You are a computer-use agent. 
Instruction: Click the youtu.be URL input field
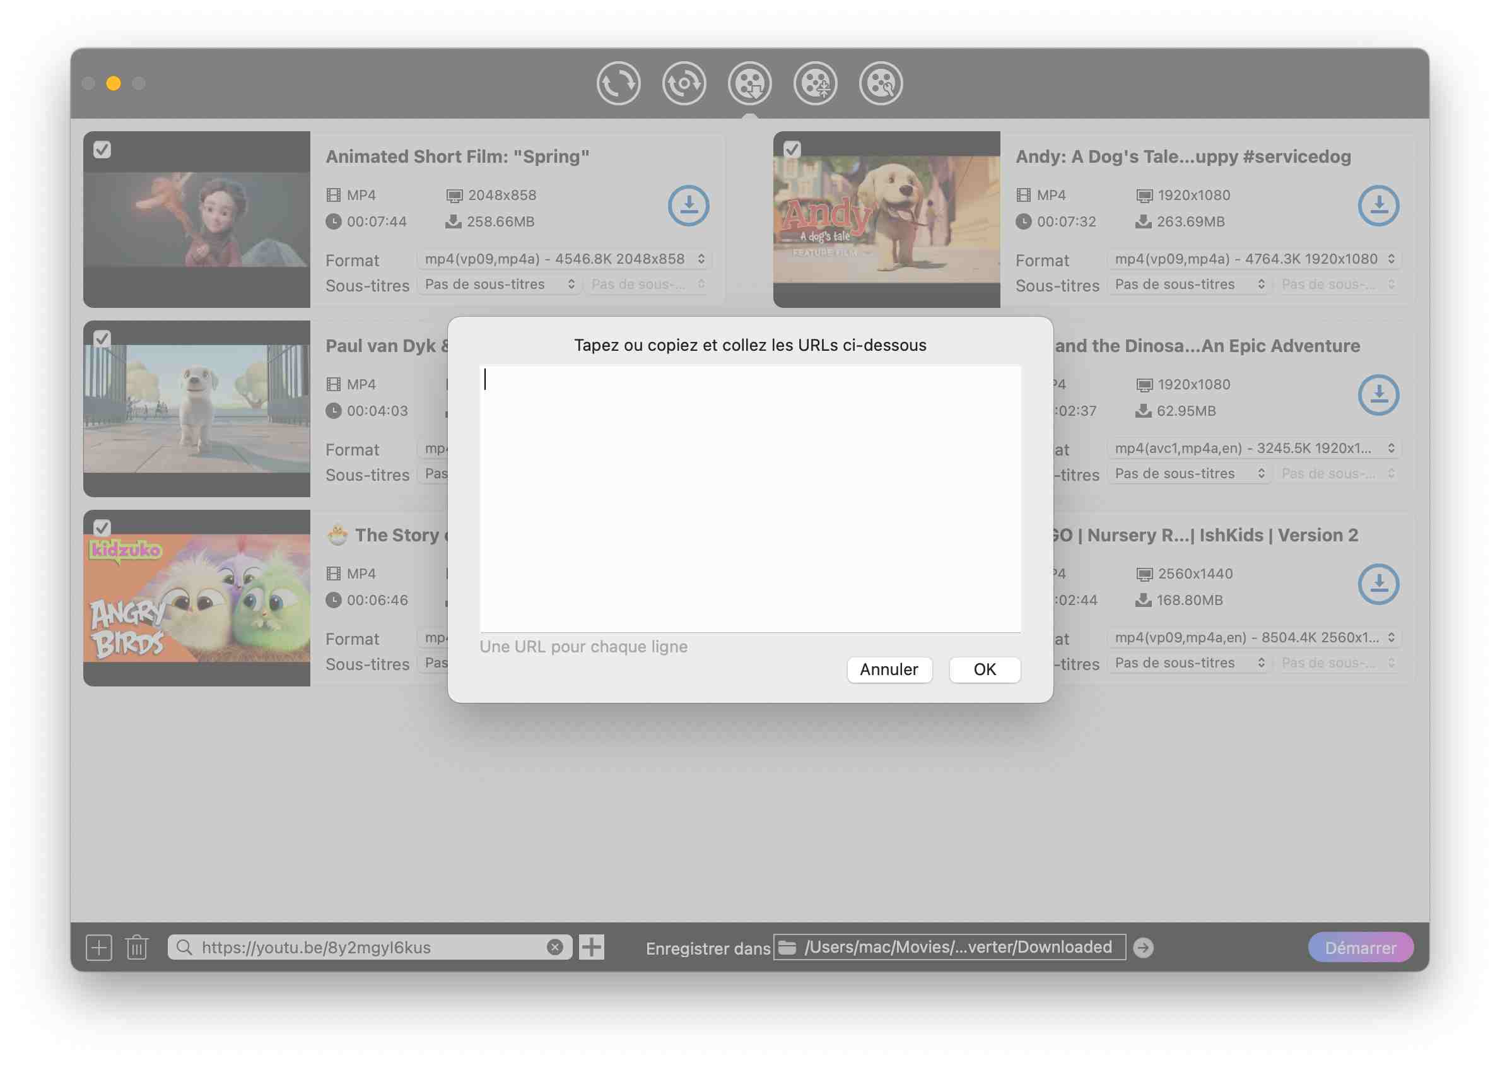pyautogui.click(x=370, y=948)
